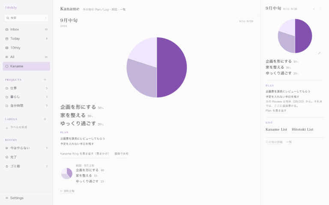Click right panel item ゆっくり過ごす 20%
The width and height of the screenshot is (329, 205).
pyautogui.click(x=282, y=73)
